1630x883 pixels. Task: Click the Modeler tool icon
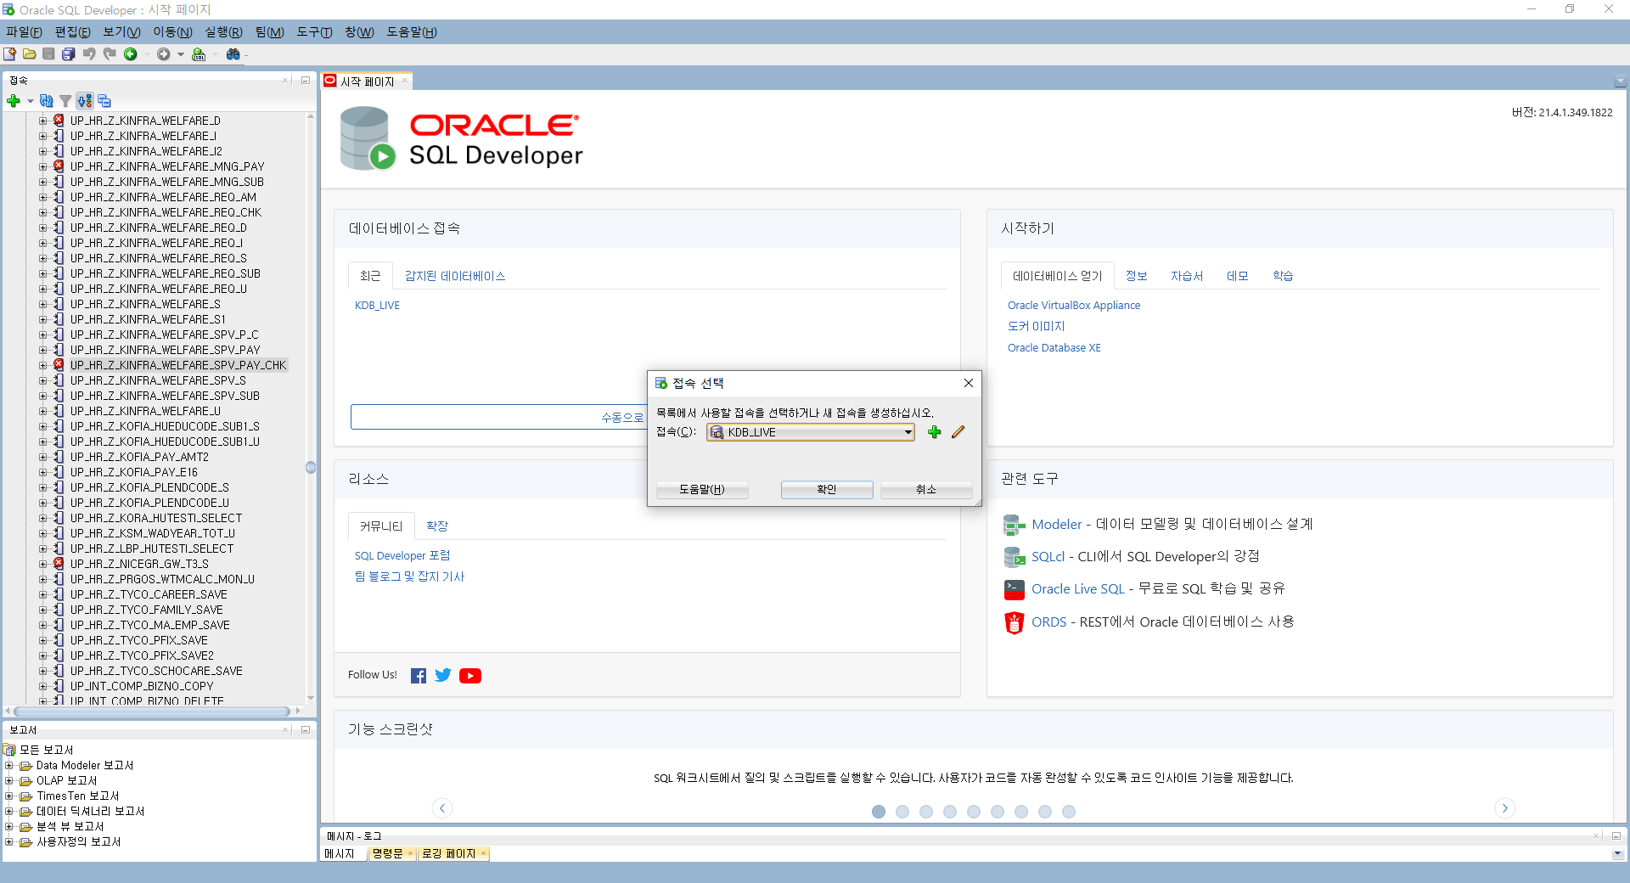(x=1015, y=526)
